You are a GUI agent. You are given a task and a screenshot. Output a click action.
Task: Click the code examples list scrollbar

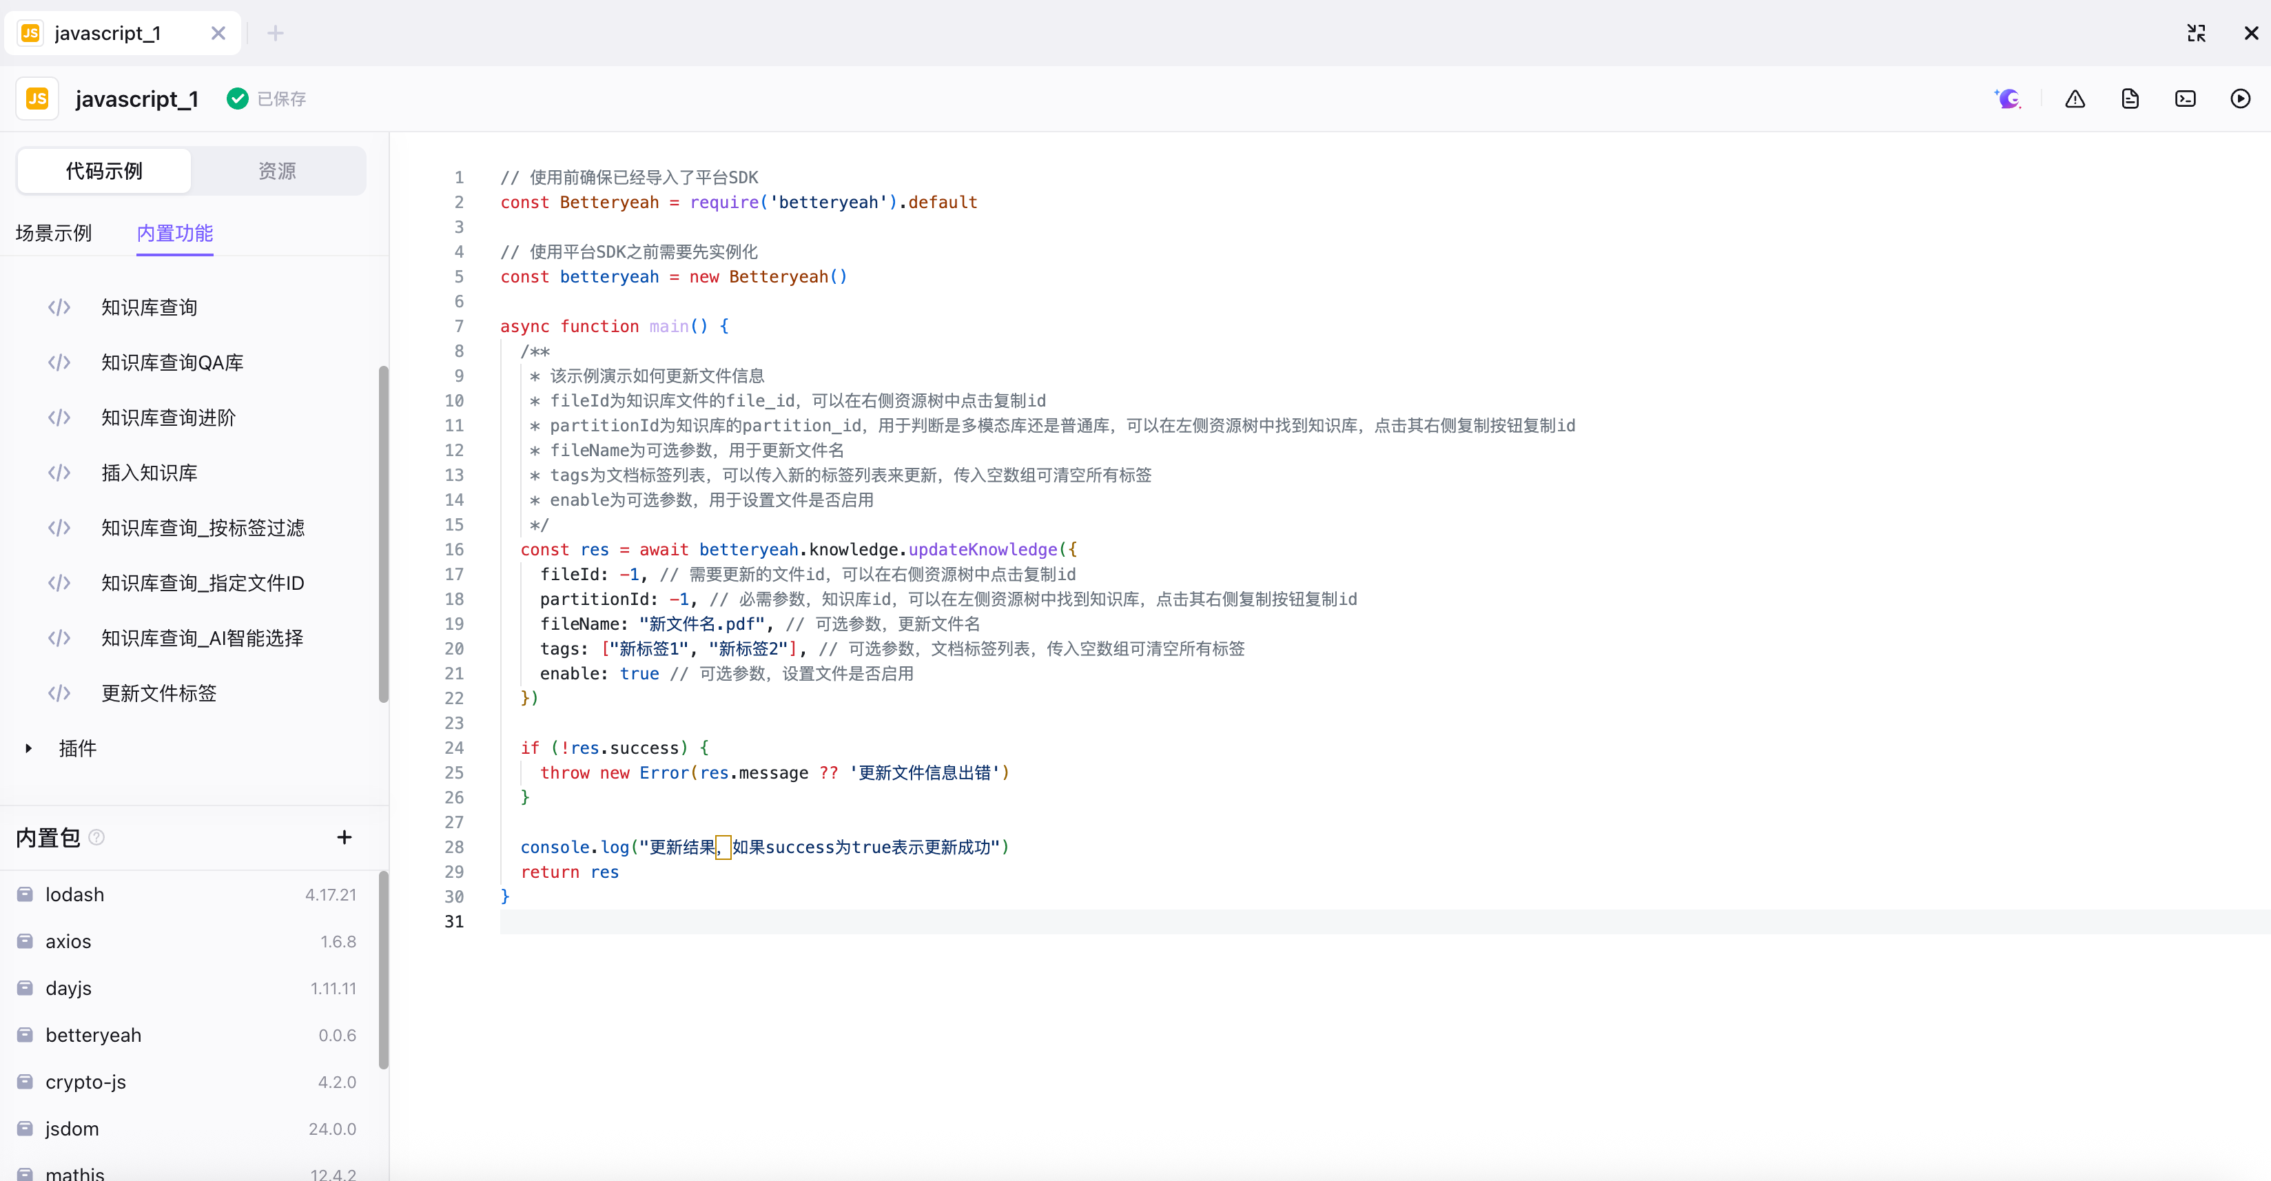384,534
